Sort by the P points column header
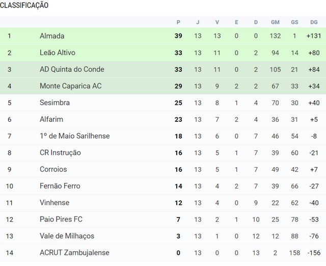The image size is (326, 266). [x=178, y=22]
